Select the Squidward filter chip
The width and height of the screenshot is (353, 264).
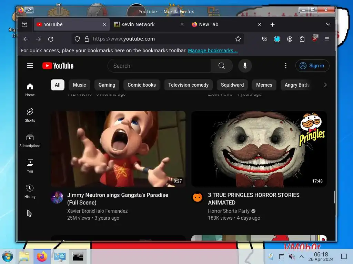tap(232, 85)
